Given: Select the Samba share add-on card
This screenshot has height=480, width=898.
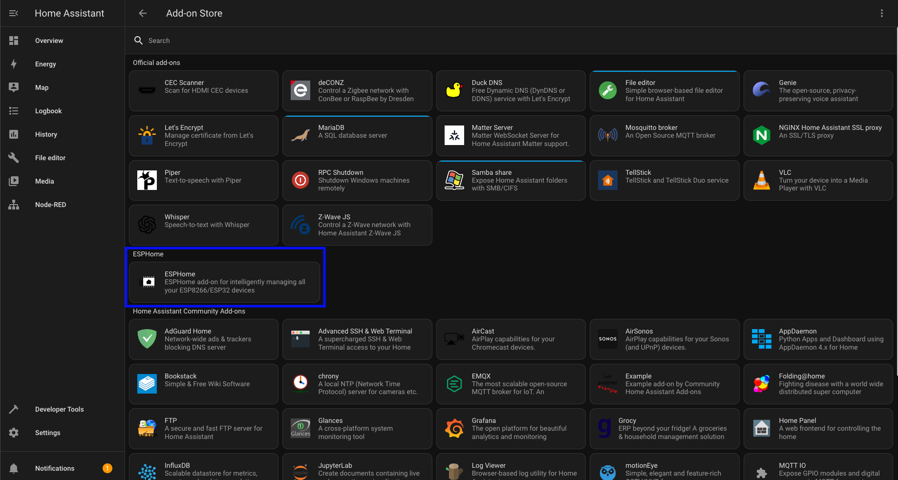Looking at the screenshot, I should point(511,180).
